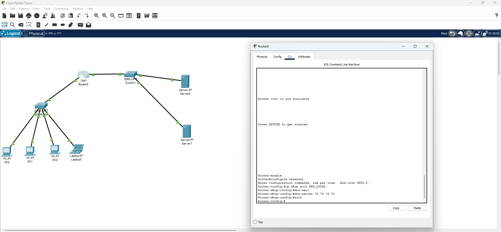Click the Back navigation arrow
The image size is (501, 232).
(x=452, y=33)
